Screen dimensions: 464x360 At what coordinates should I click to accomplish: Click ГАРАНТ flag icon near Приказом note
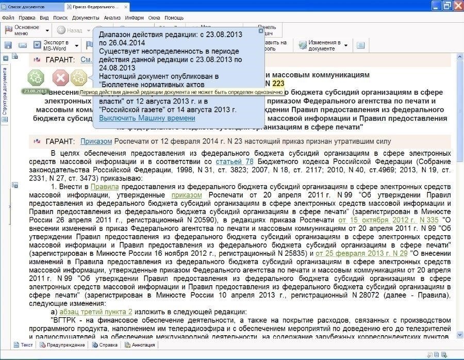(x=37, y=141)
